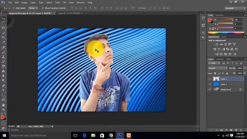Open the History panel icon
Viewport: 247px width, 139px height.
203,18
